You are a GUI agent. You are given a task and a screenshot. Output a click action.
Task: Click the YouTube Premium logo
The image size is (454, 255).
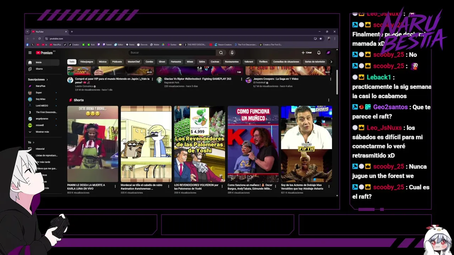pos(44,53)
